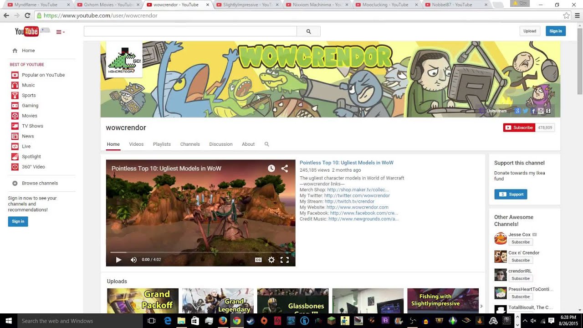583x328 pixels.
Task: Click the channel search magnifier icon
Action: click(267, 144)
